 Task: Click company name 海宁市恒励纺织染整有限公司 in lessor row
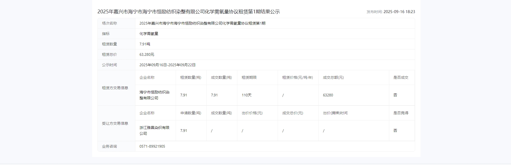pyautogui.click(x=154, y=95)
